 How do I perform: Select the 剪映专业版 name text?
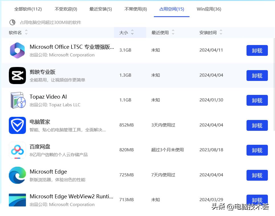(42, 72)
